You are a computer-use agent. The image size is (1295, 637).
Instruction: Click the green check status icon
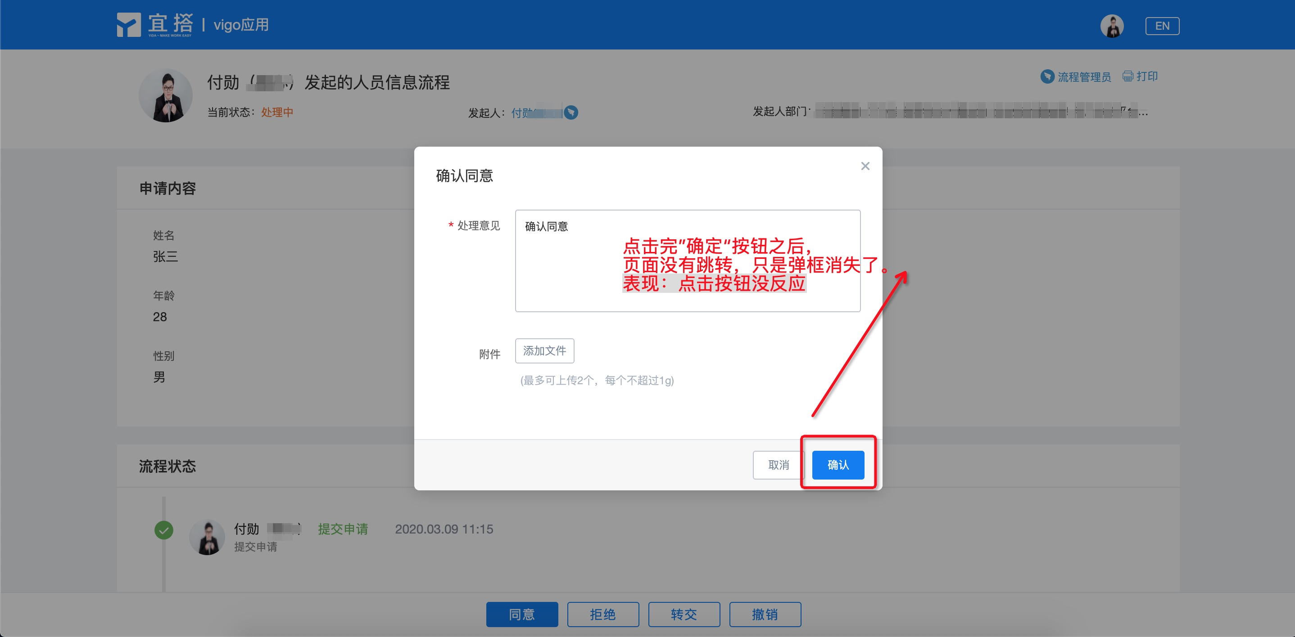163,530
